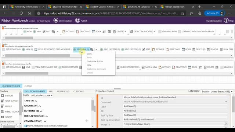
Task: Edit the Tool Tip Description field
Action: click(x=175, y=120)
